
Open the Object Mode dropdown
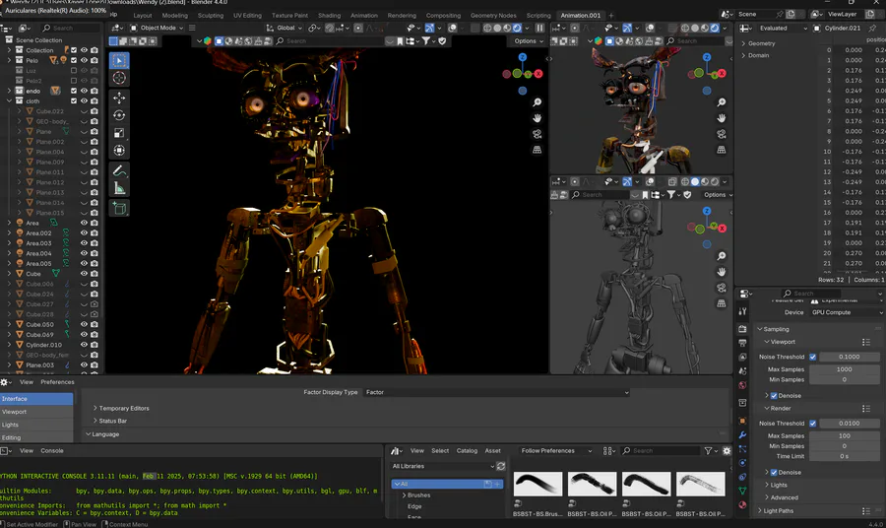[158, 28]
